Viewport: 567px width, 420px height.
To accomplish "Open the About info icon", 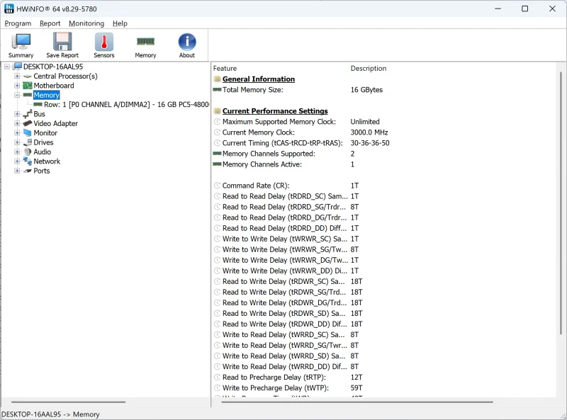I will [186, 45].
